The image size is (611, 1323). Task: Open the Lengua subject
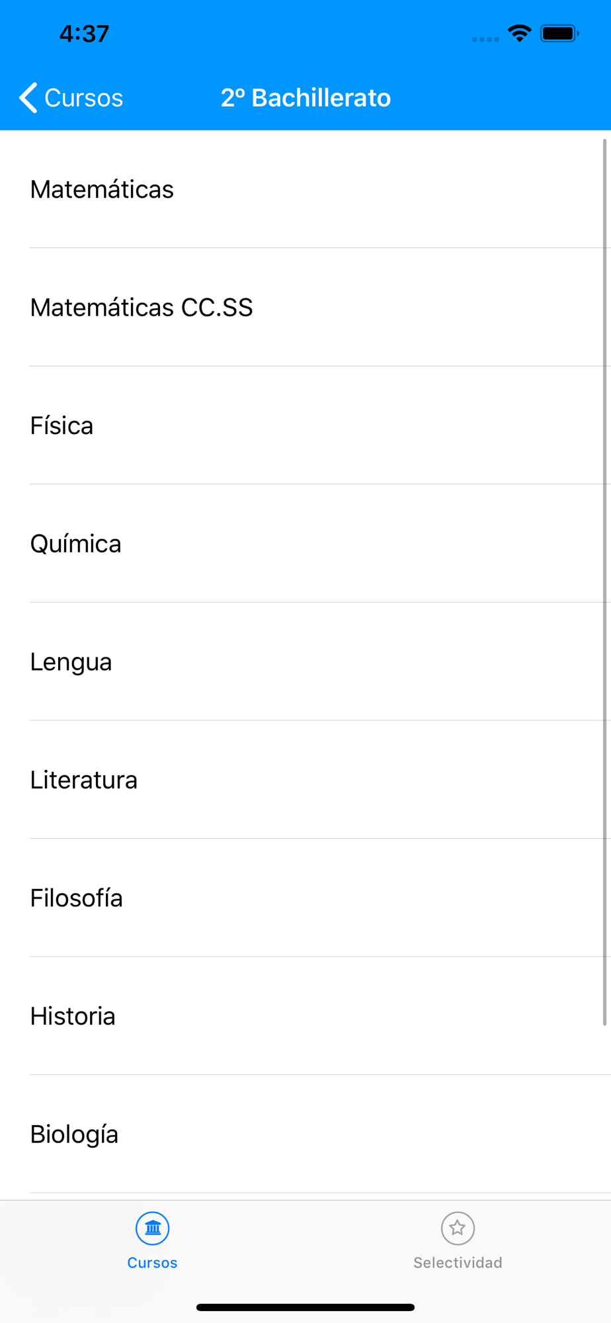pos(305,661)
